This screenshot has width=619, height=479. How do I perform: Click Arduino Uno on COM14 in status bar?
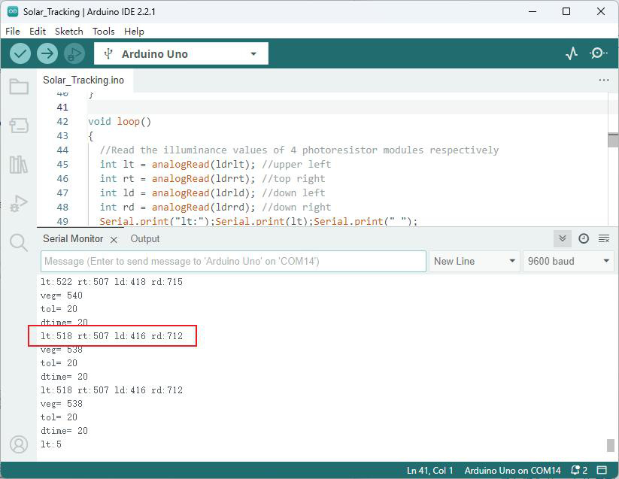click(x=512, y=470)
